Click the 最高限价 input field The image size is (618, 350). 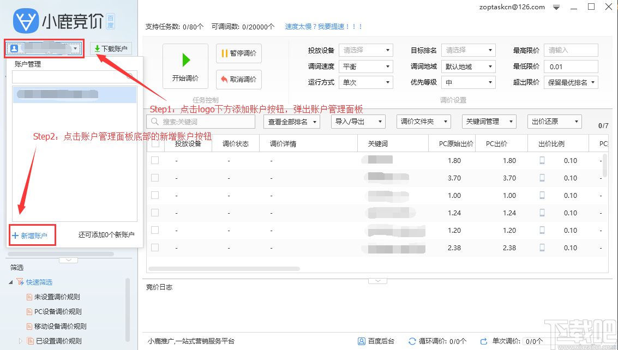pos(571,50)
